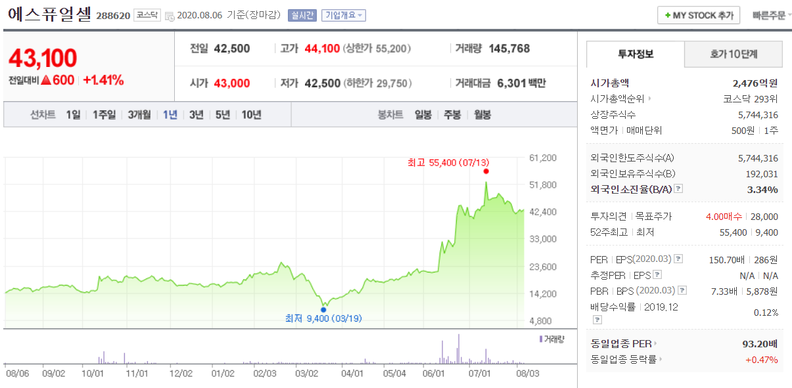Click 상한가 55,200 text
Screen dimensions: 792x388
tap(377, 49)
